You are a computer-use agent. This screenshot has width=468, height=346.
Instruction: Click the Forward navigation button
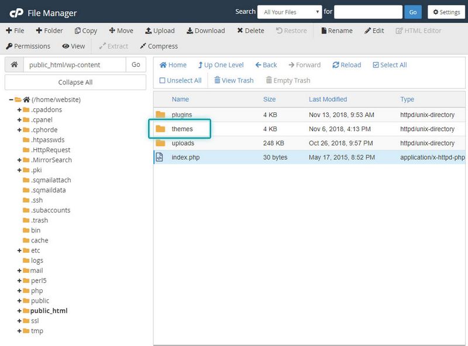point(304,65)
